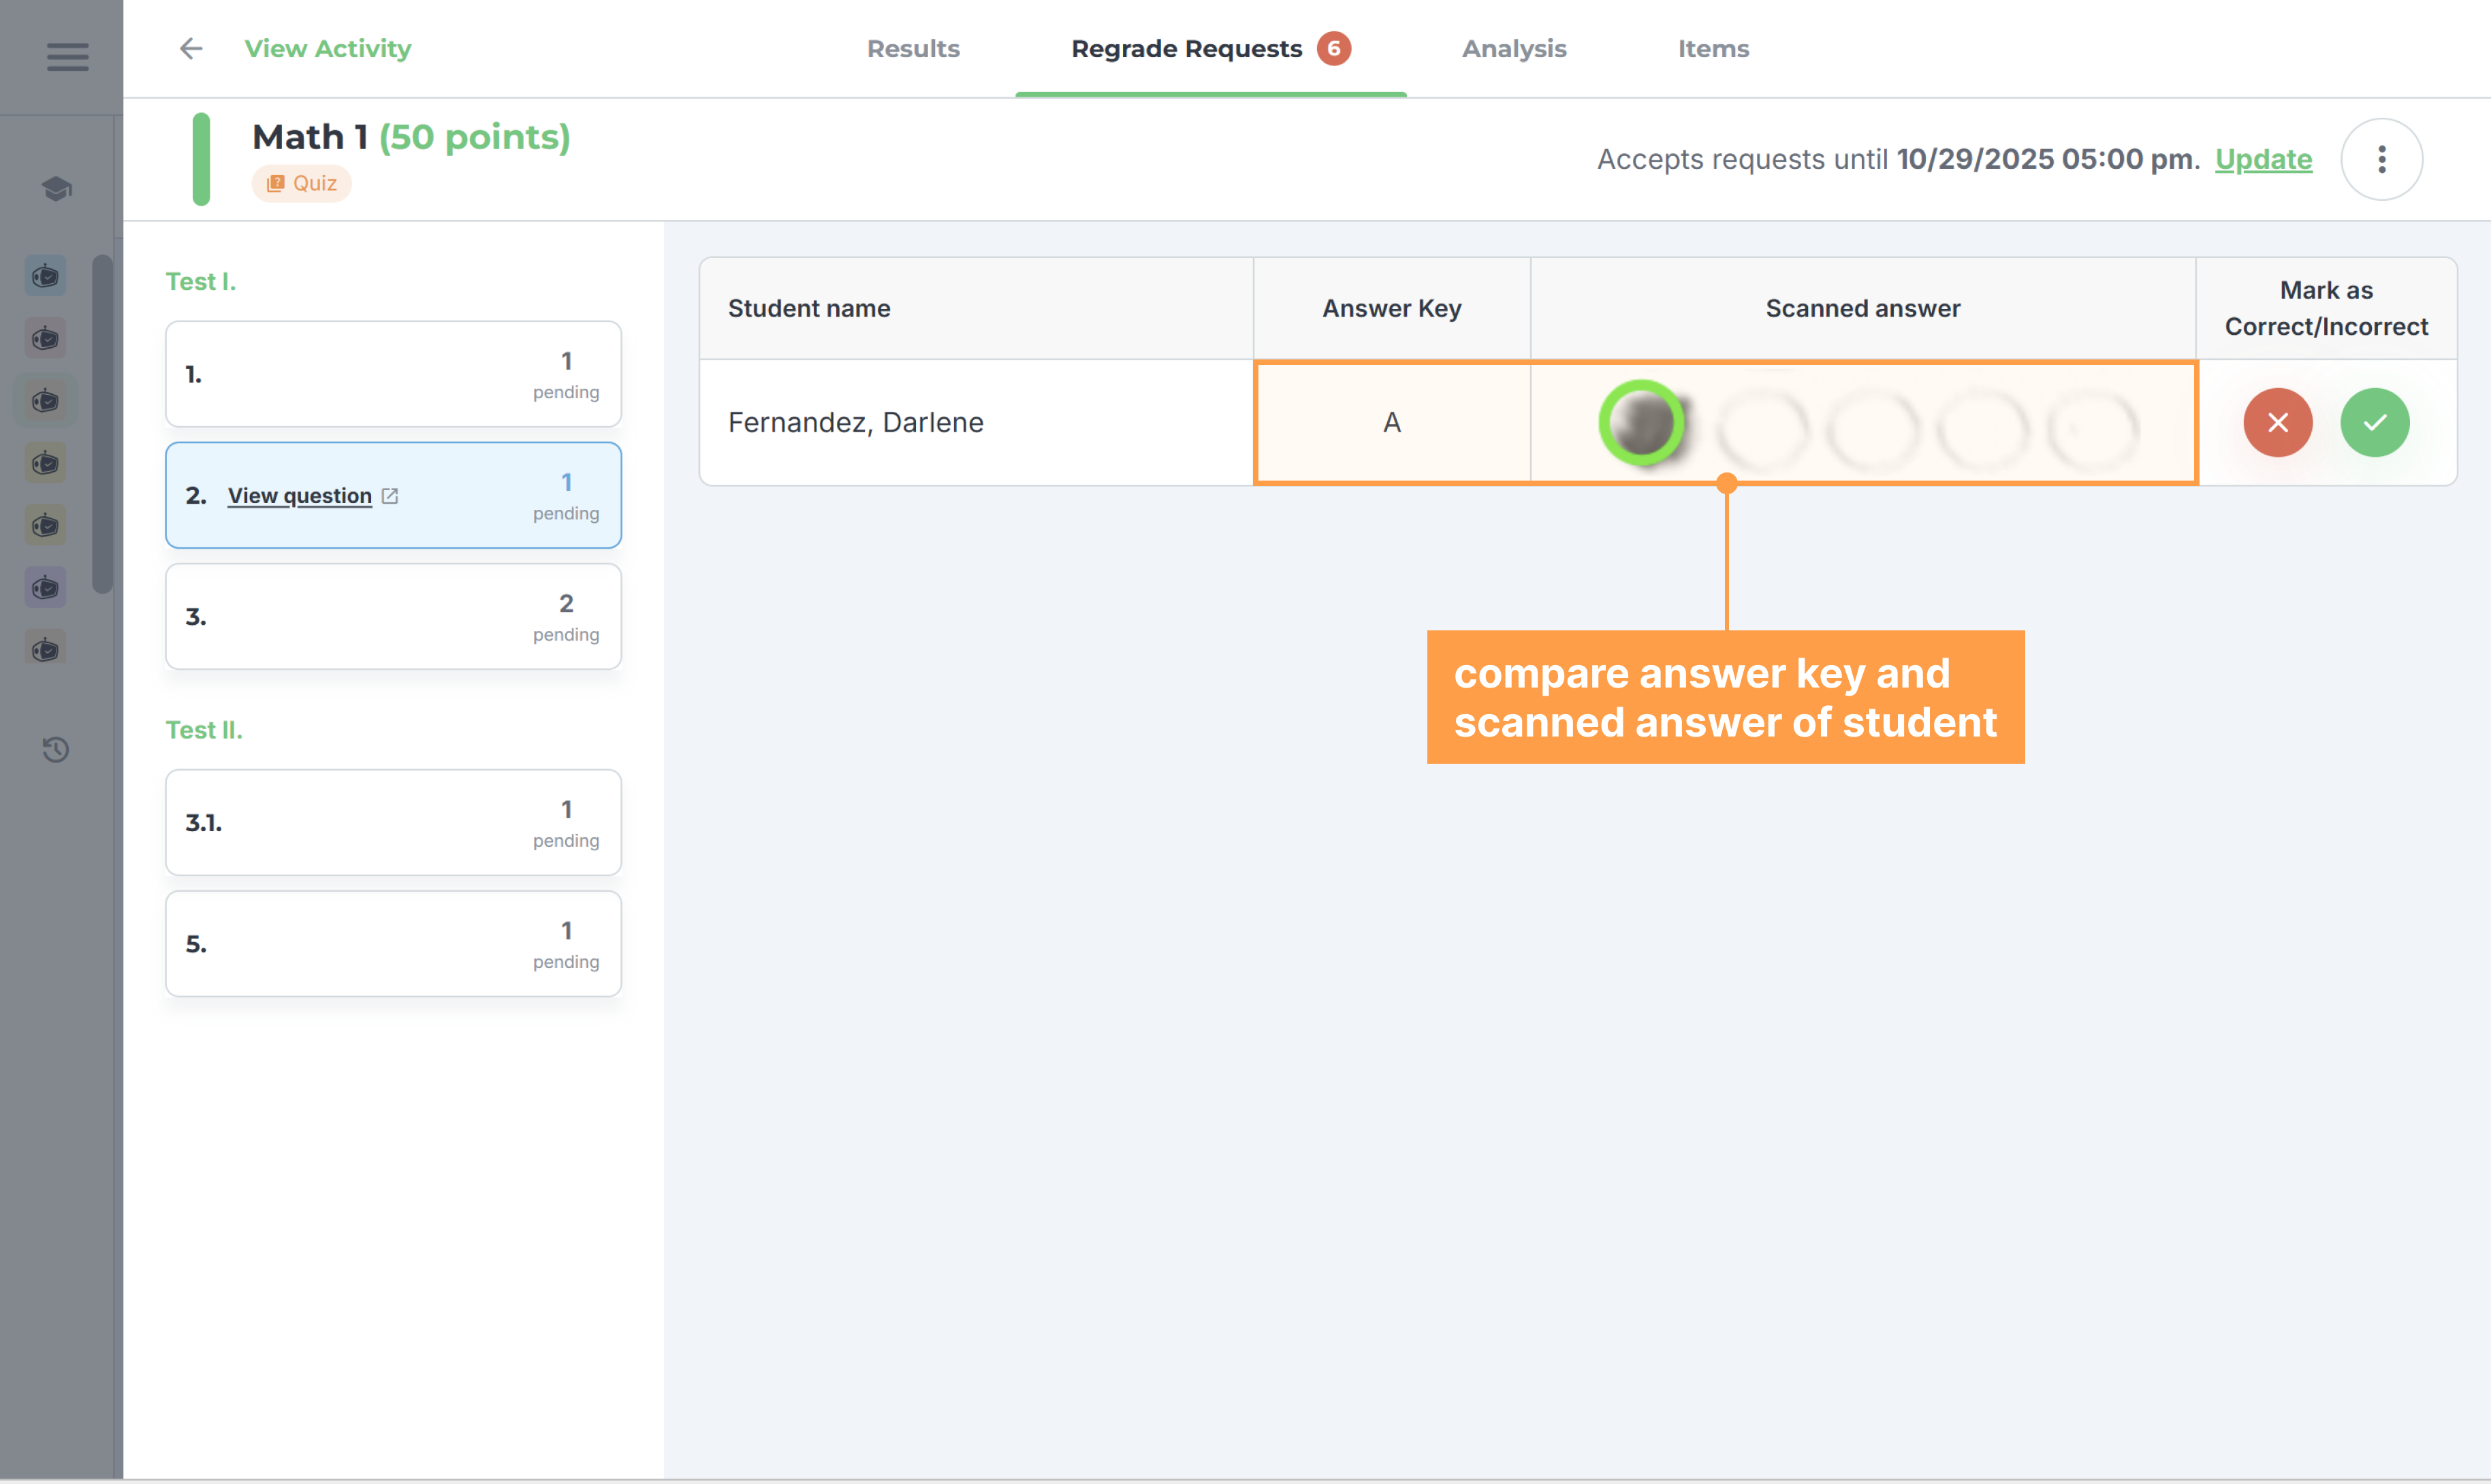Screen dimensions: 2491x1484
Task: Mark Darlene's answer as correct
Action: [x=2374, y=422]
